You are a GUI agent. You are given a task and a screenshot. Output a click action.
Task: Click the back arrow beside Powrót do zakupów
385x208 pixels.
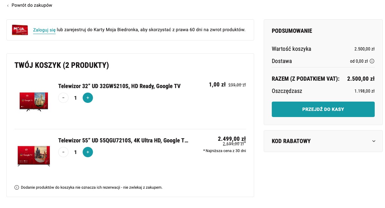(x=8, y=5)
